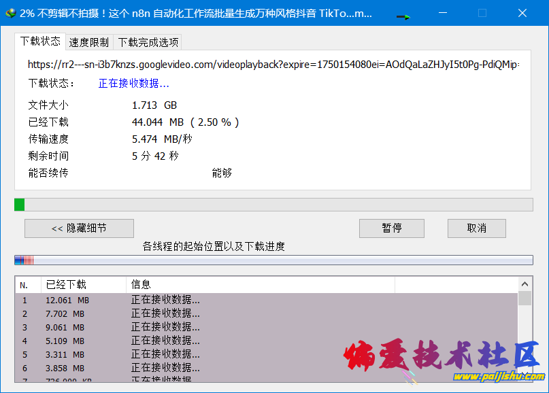Maximize the download progress window

pyautogui.click(x=482, y=13)
